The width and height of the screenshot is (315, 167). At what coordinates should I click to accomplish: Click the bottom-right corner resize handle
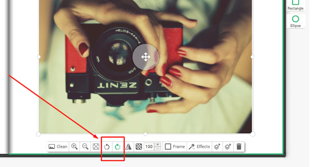click(253, 134)
